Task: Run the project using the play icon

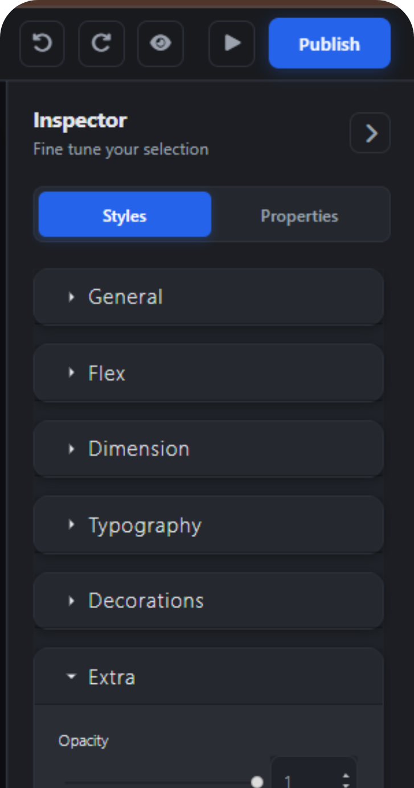Action: (231, 43)
